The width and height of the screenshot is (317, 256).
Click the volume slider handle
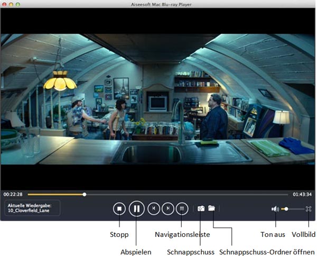(x=286, y=209)
